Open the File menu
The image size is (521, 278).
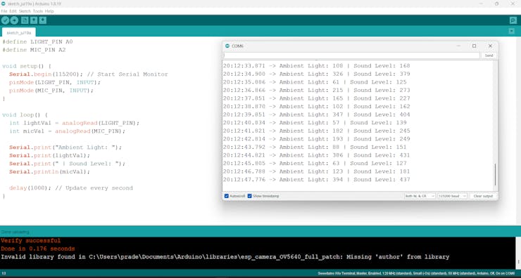pos(4,11)
